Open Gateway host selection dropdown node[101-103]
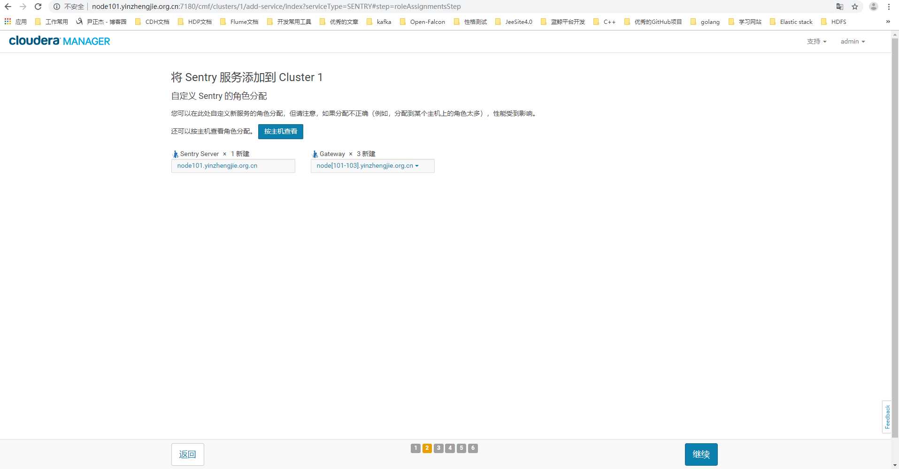899x469 pixels. click(x=373, y=166)
